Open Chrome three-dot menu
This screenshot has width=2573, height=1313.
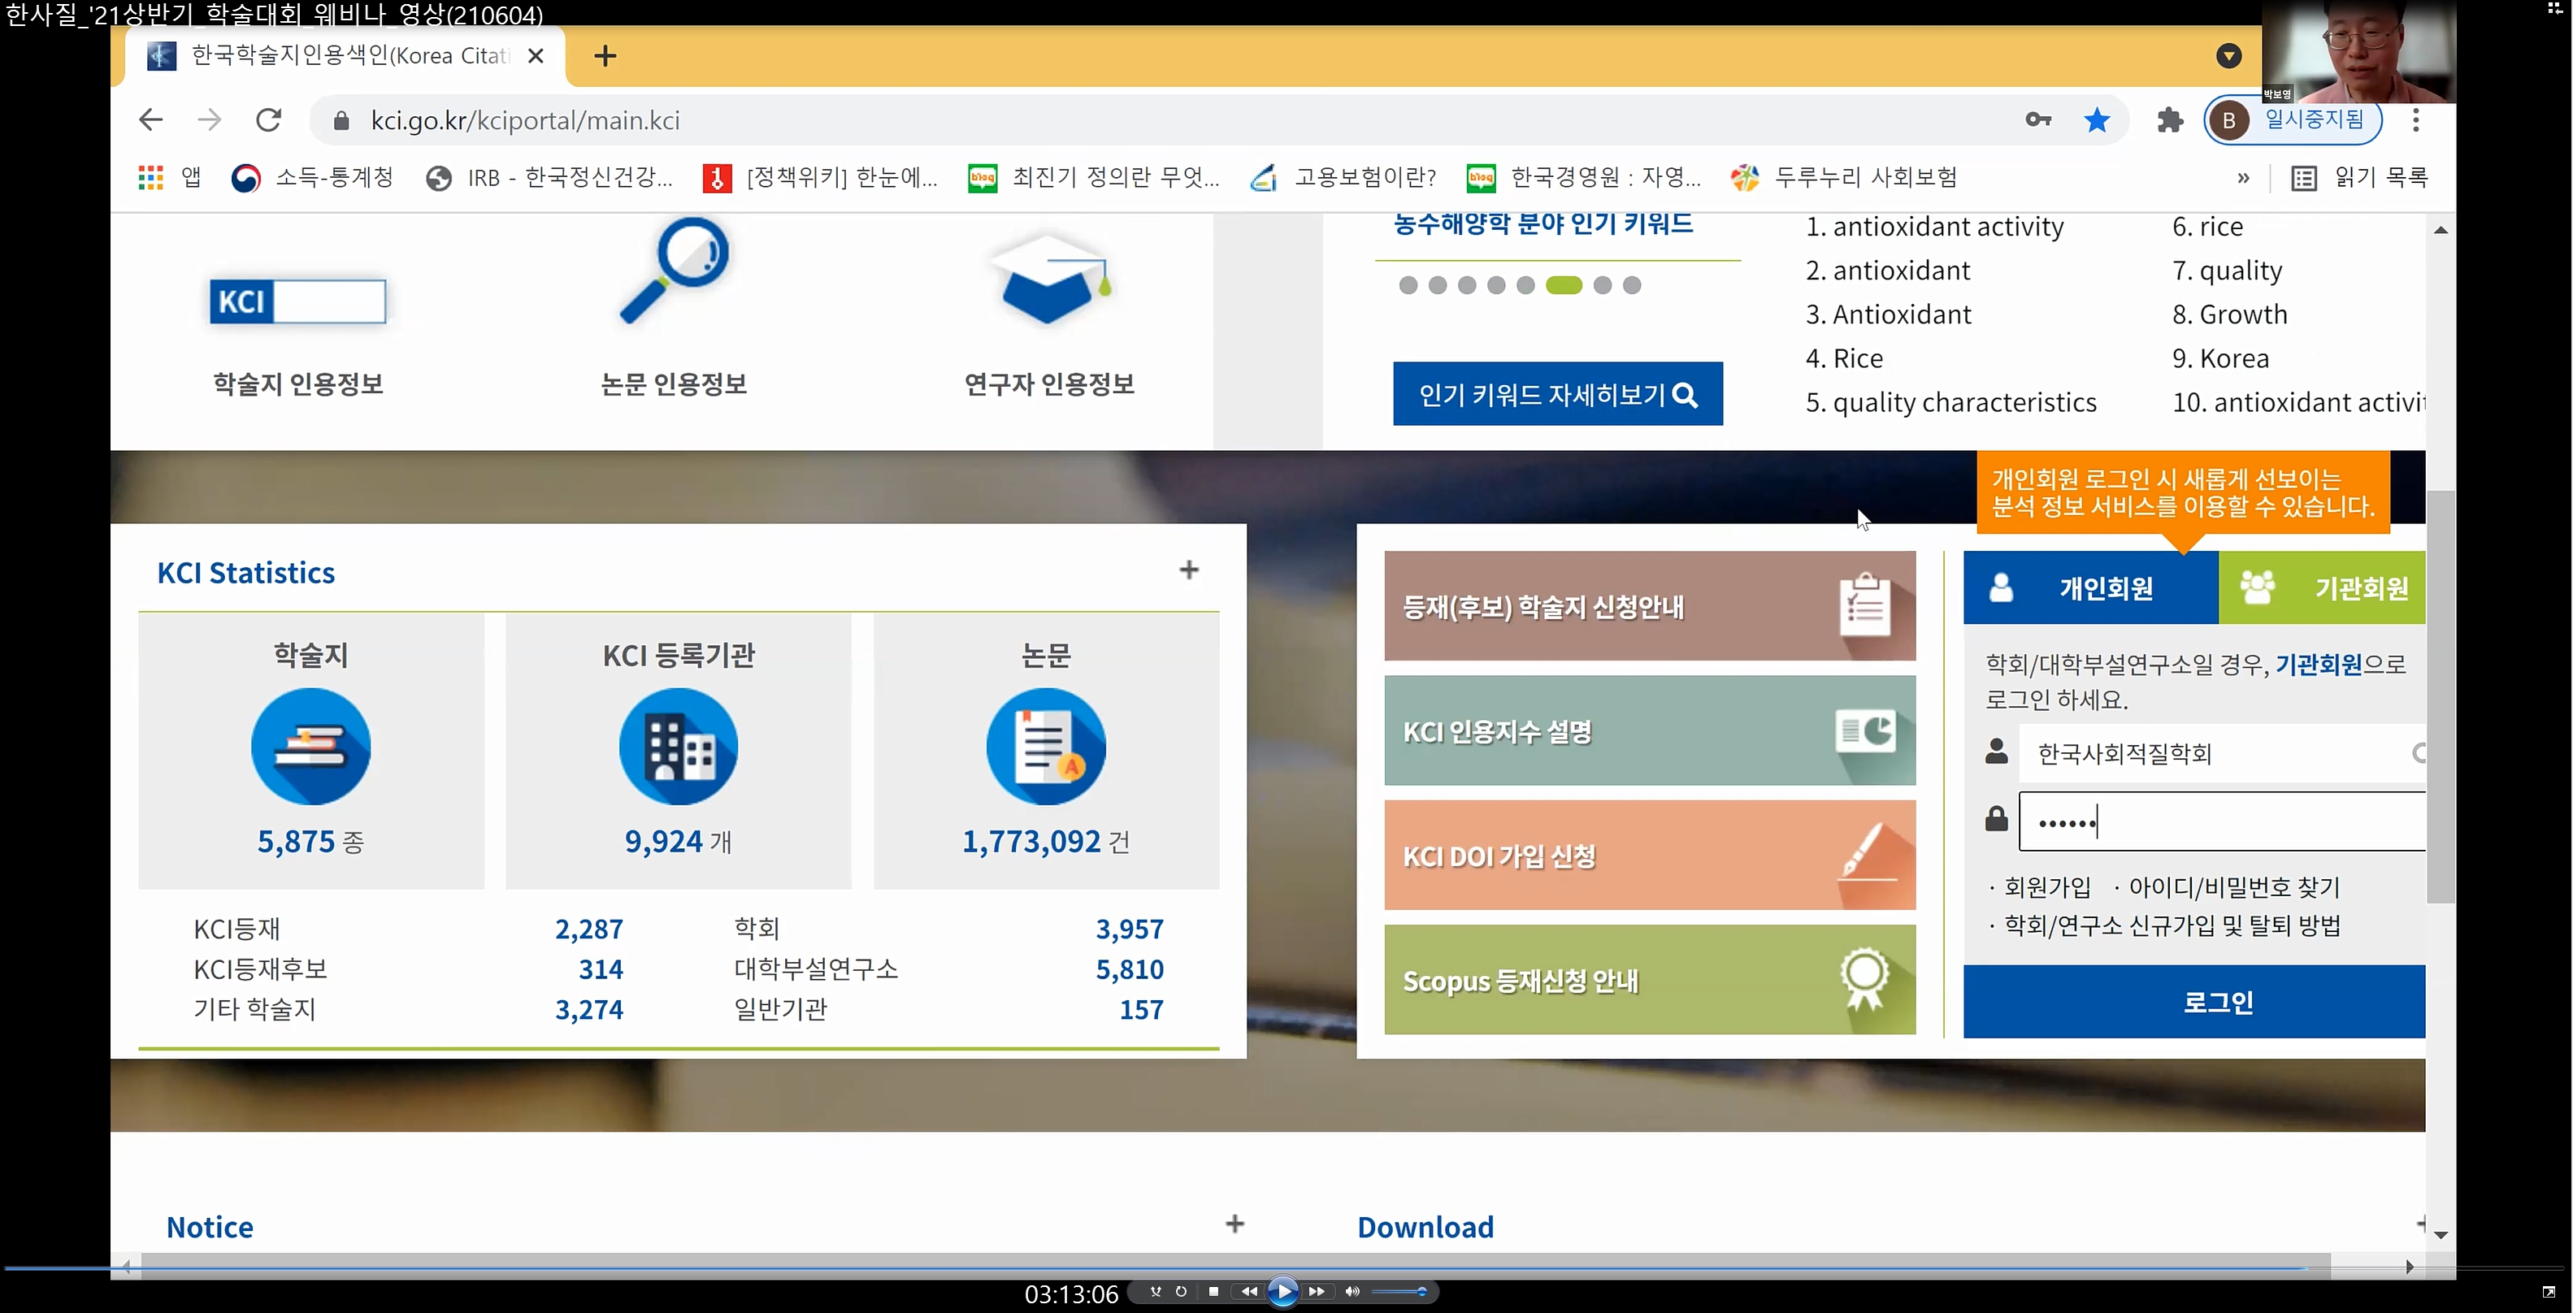coord(2416,119)
